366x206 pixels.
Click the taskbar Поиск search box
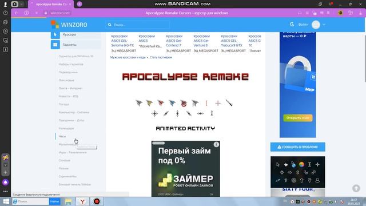click(x=30, y=201)
